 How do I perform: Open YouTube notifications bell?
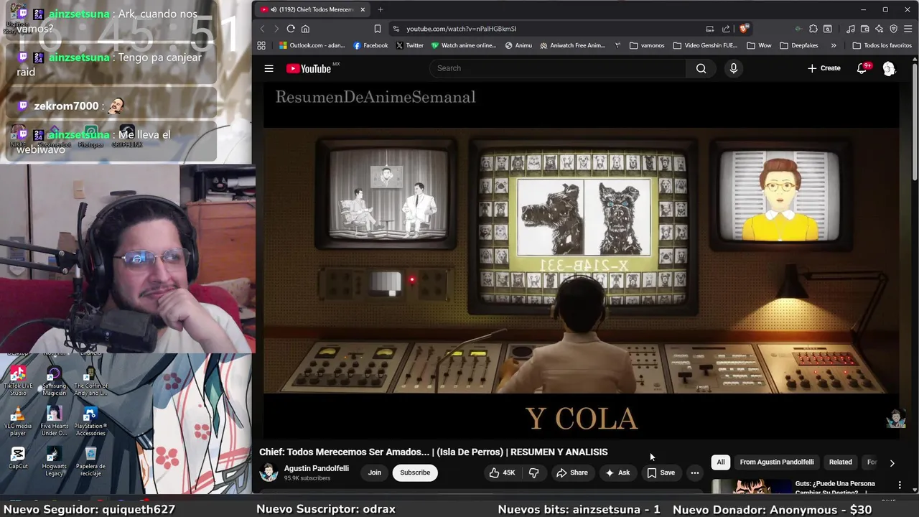pos(862,68)
